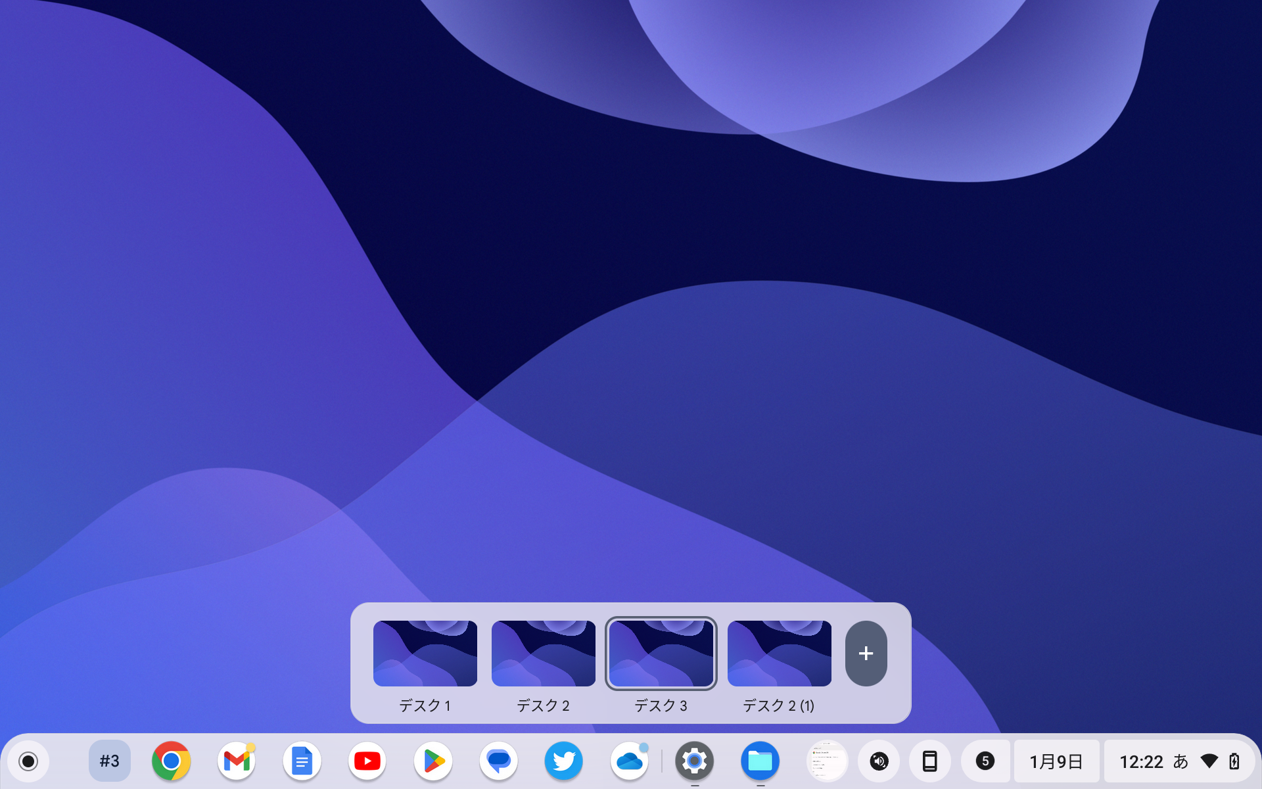1262x789 pixels.
Task: Select the デスク 2 (1) desk
Action: 780,654
